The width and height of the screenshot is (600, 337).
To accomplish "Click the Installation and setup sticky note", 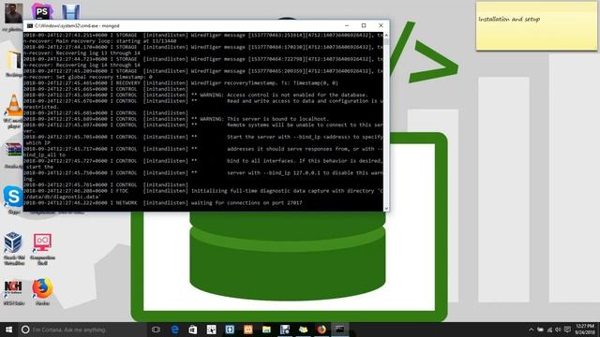I will 536,26.
